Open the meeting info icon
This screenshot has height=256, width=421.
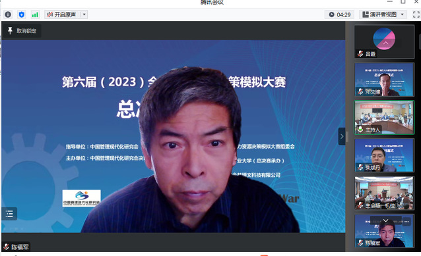tap(8, 14)
